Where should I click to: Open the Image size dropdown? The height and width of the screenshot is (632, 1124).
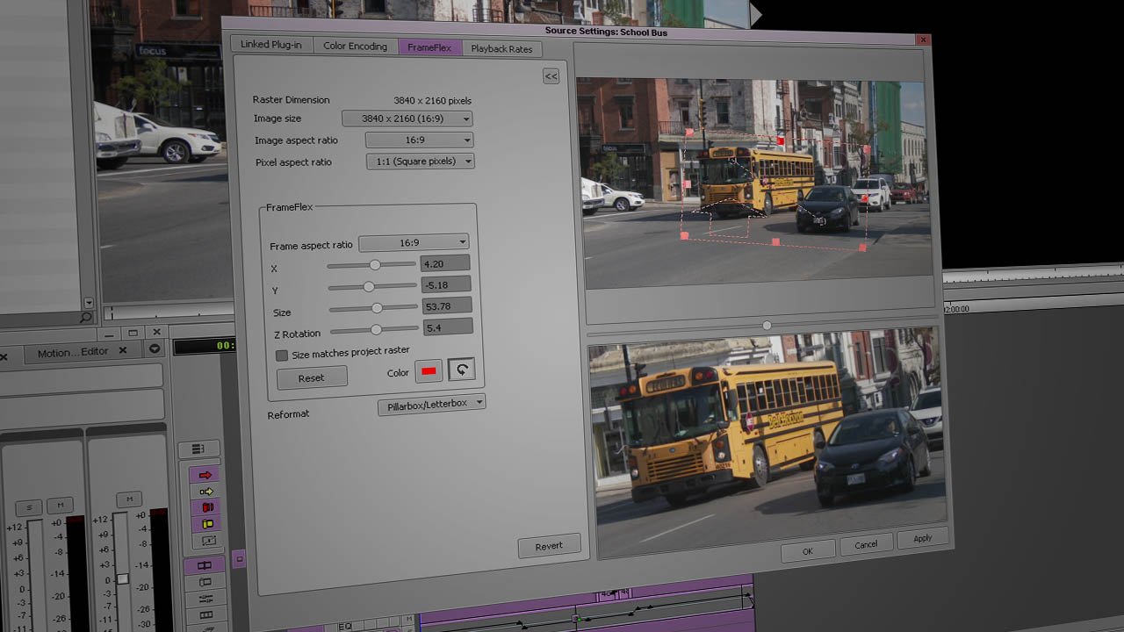pyautogui.click(x=407, y=118)
